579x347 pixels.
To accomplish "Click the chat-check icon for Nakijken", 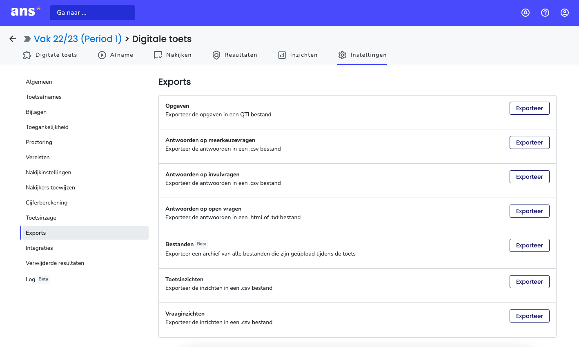I will click(x=158, y=55).
